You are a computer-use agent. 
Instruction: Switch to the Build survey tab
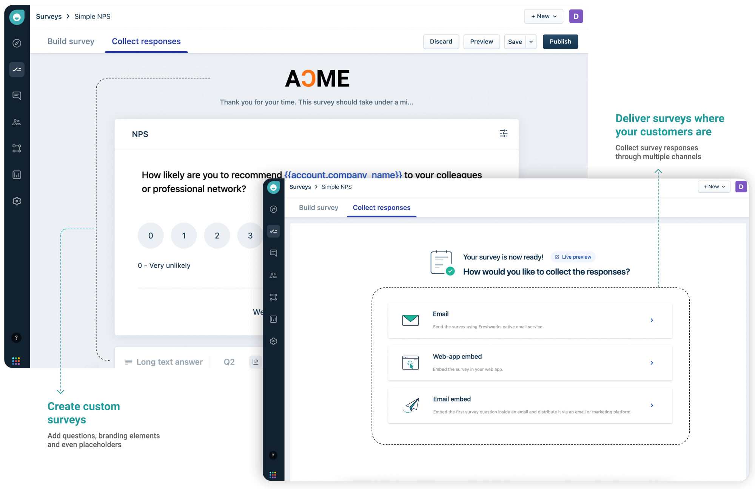click(x=71, y=41)
